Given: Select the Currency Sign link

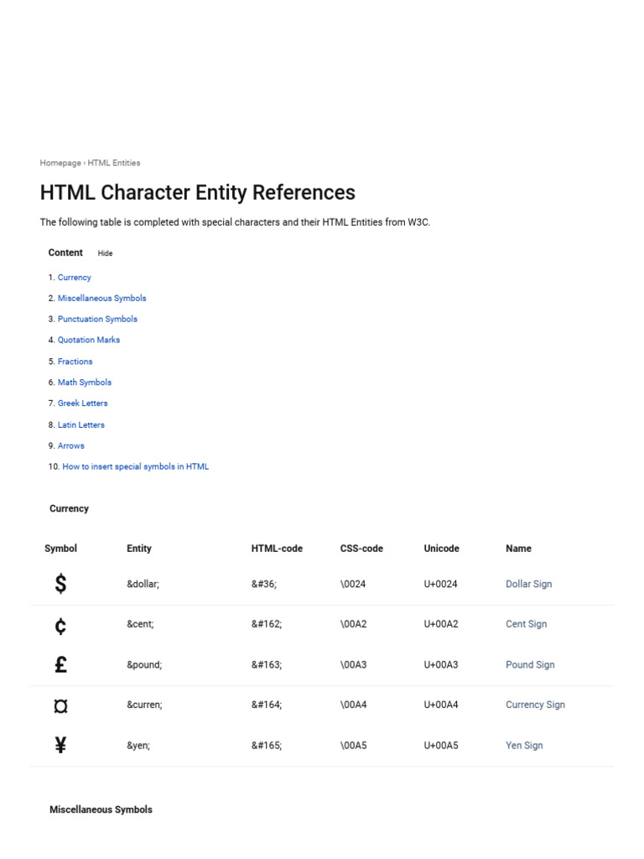Looking at the screenshot, I should pyautogui.click(x=535, y=705).
